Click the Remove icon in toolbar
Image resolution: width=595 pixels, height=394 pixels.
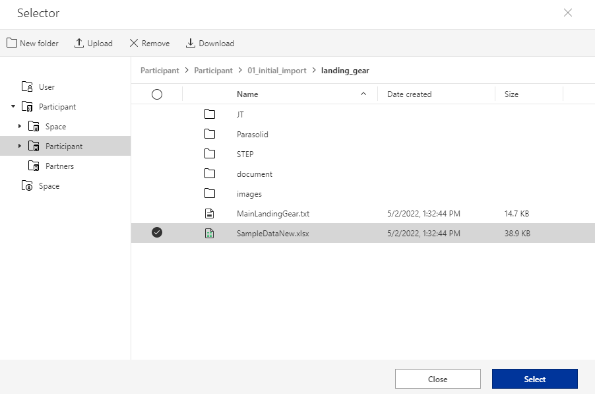tap(134, 43)
